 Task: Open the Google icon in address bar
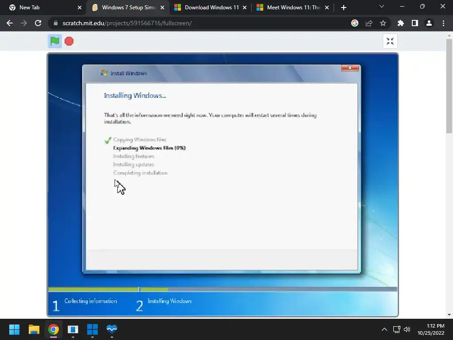(355, 23)
